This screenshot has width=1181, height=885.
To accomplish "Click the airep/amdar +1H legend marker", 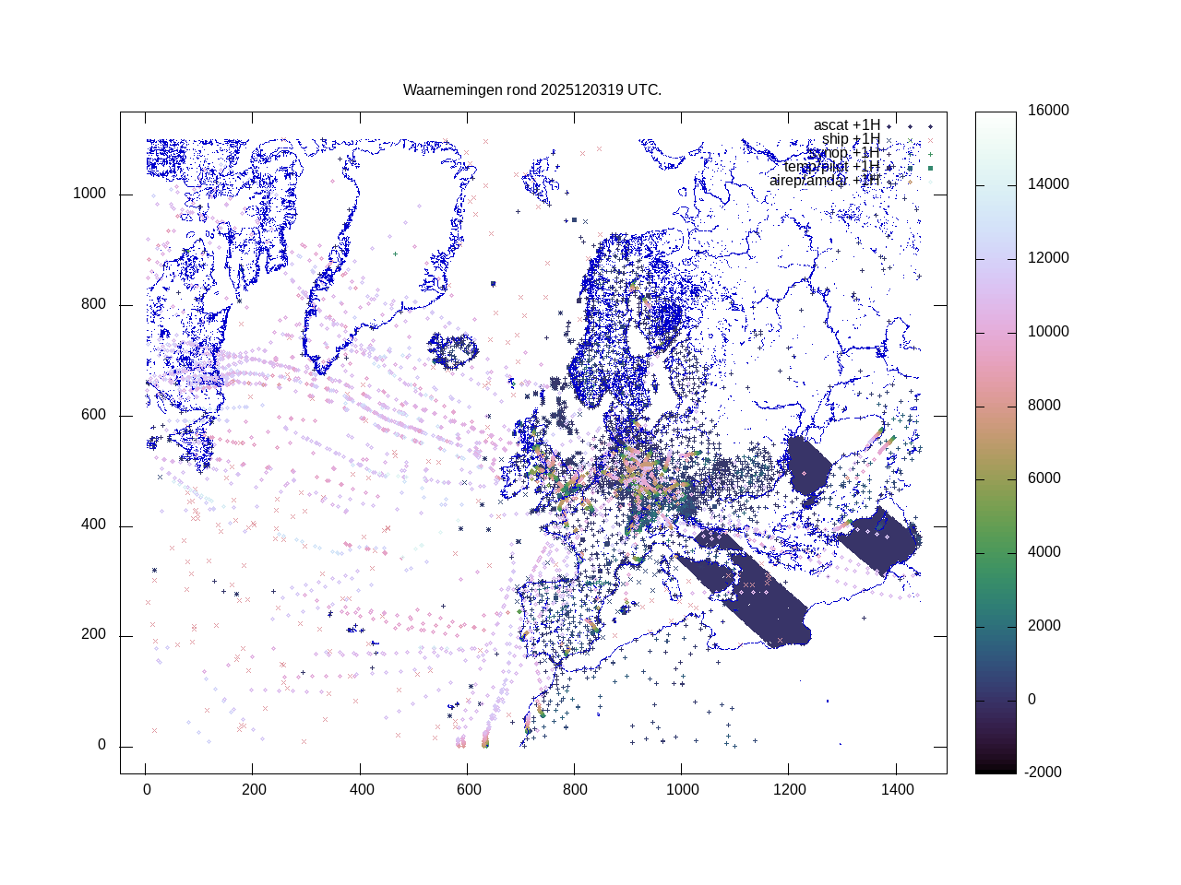I will pos(909,182).
